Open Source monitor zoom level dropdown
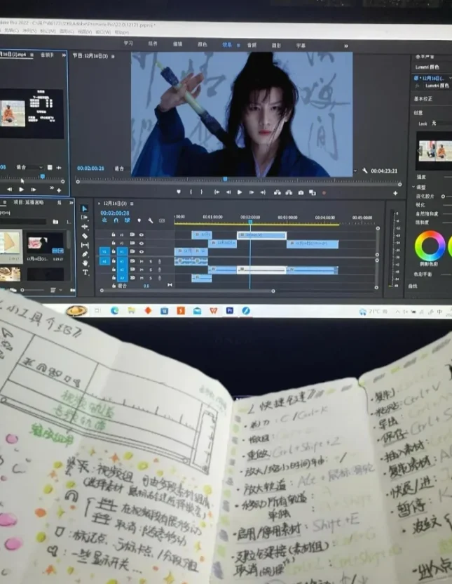 [29, 167]
